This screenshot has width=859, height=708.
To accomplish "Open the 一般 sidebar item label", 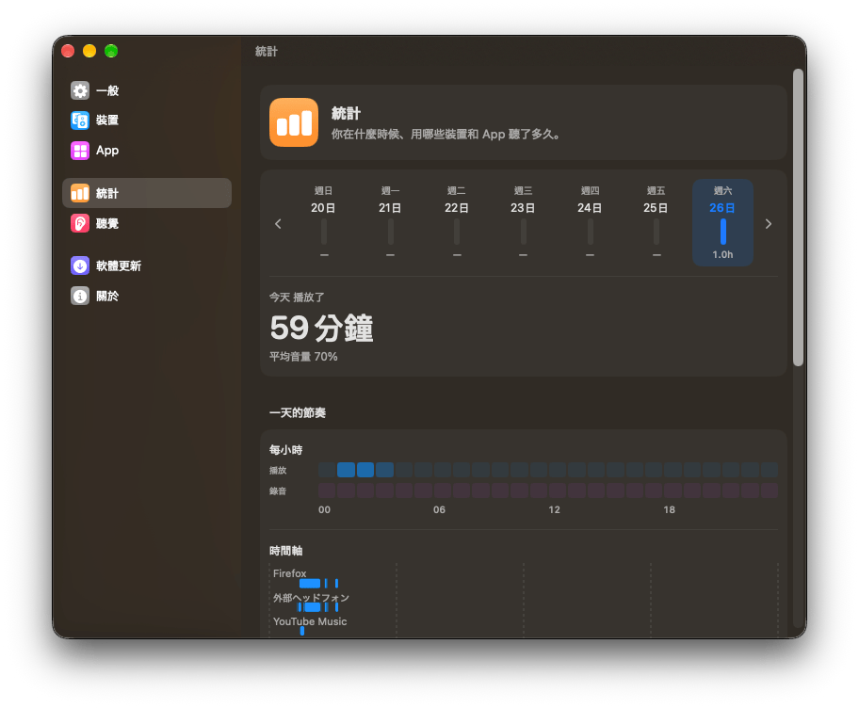I will [107, 90].
